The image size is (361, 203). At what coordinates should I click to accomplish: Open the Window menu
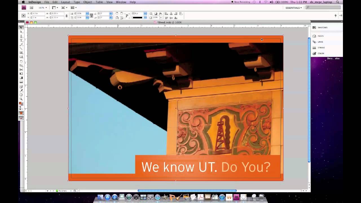(121, 2)
